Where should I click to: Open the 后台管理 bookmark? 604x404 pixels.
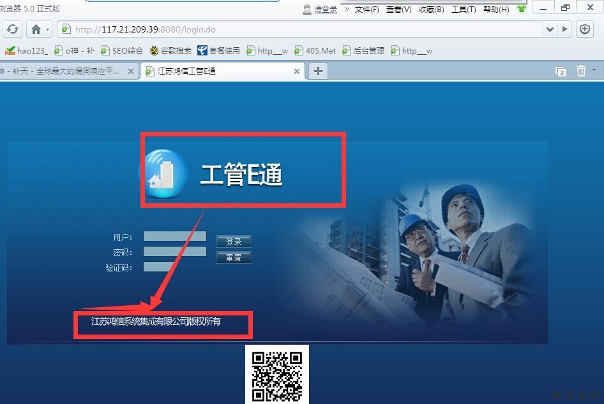point(363,51)
